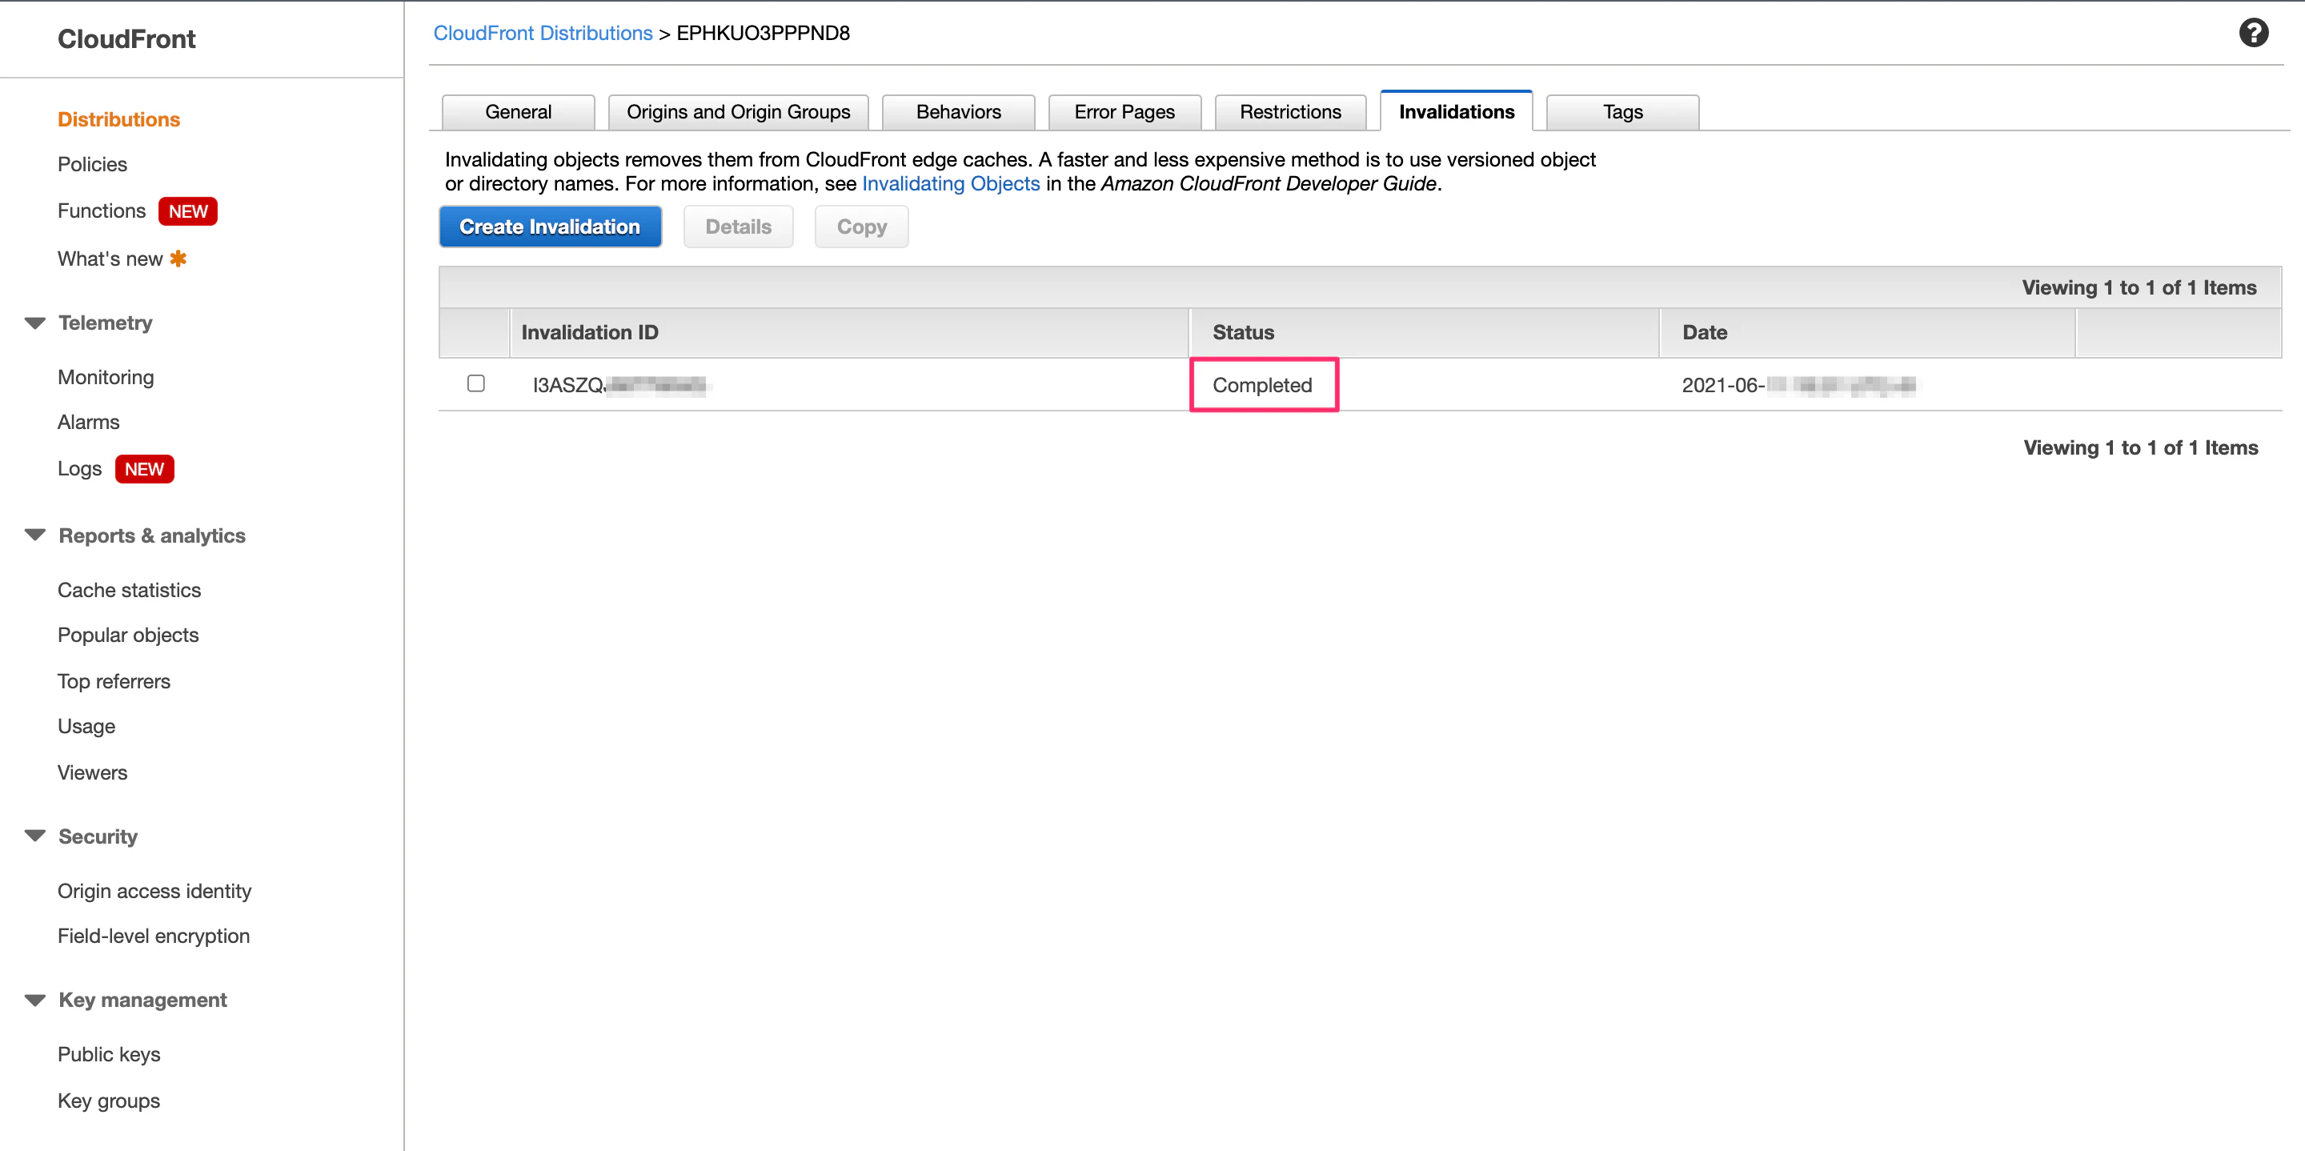2305x1151 pixels.
Task: Open Usage report
Action: 86,726
